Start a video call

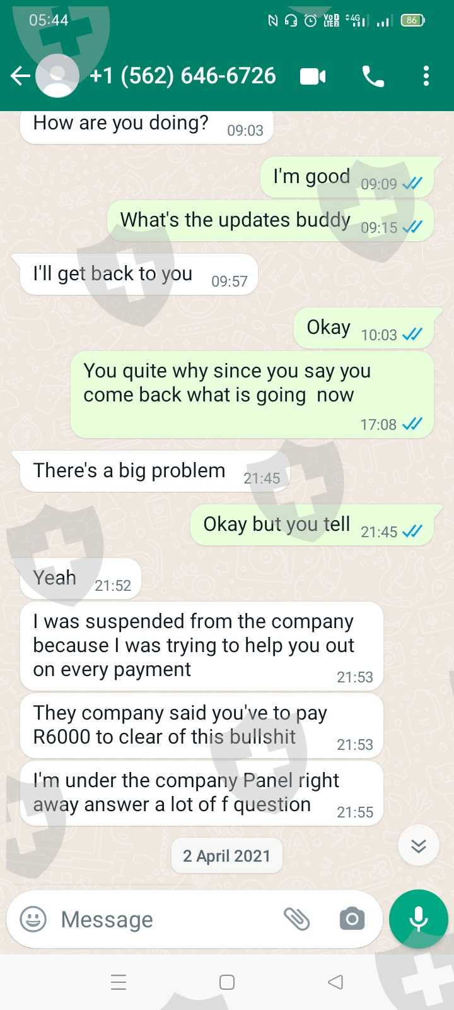313,77
